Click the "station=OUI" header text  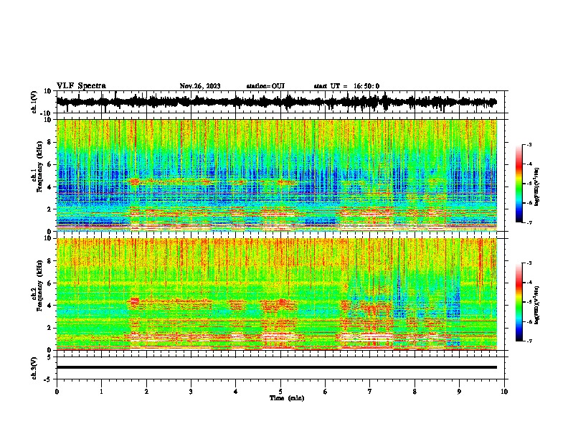pos(265,86)
